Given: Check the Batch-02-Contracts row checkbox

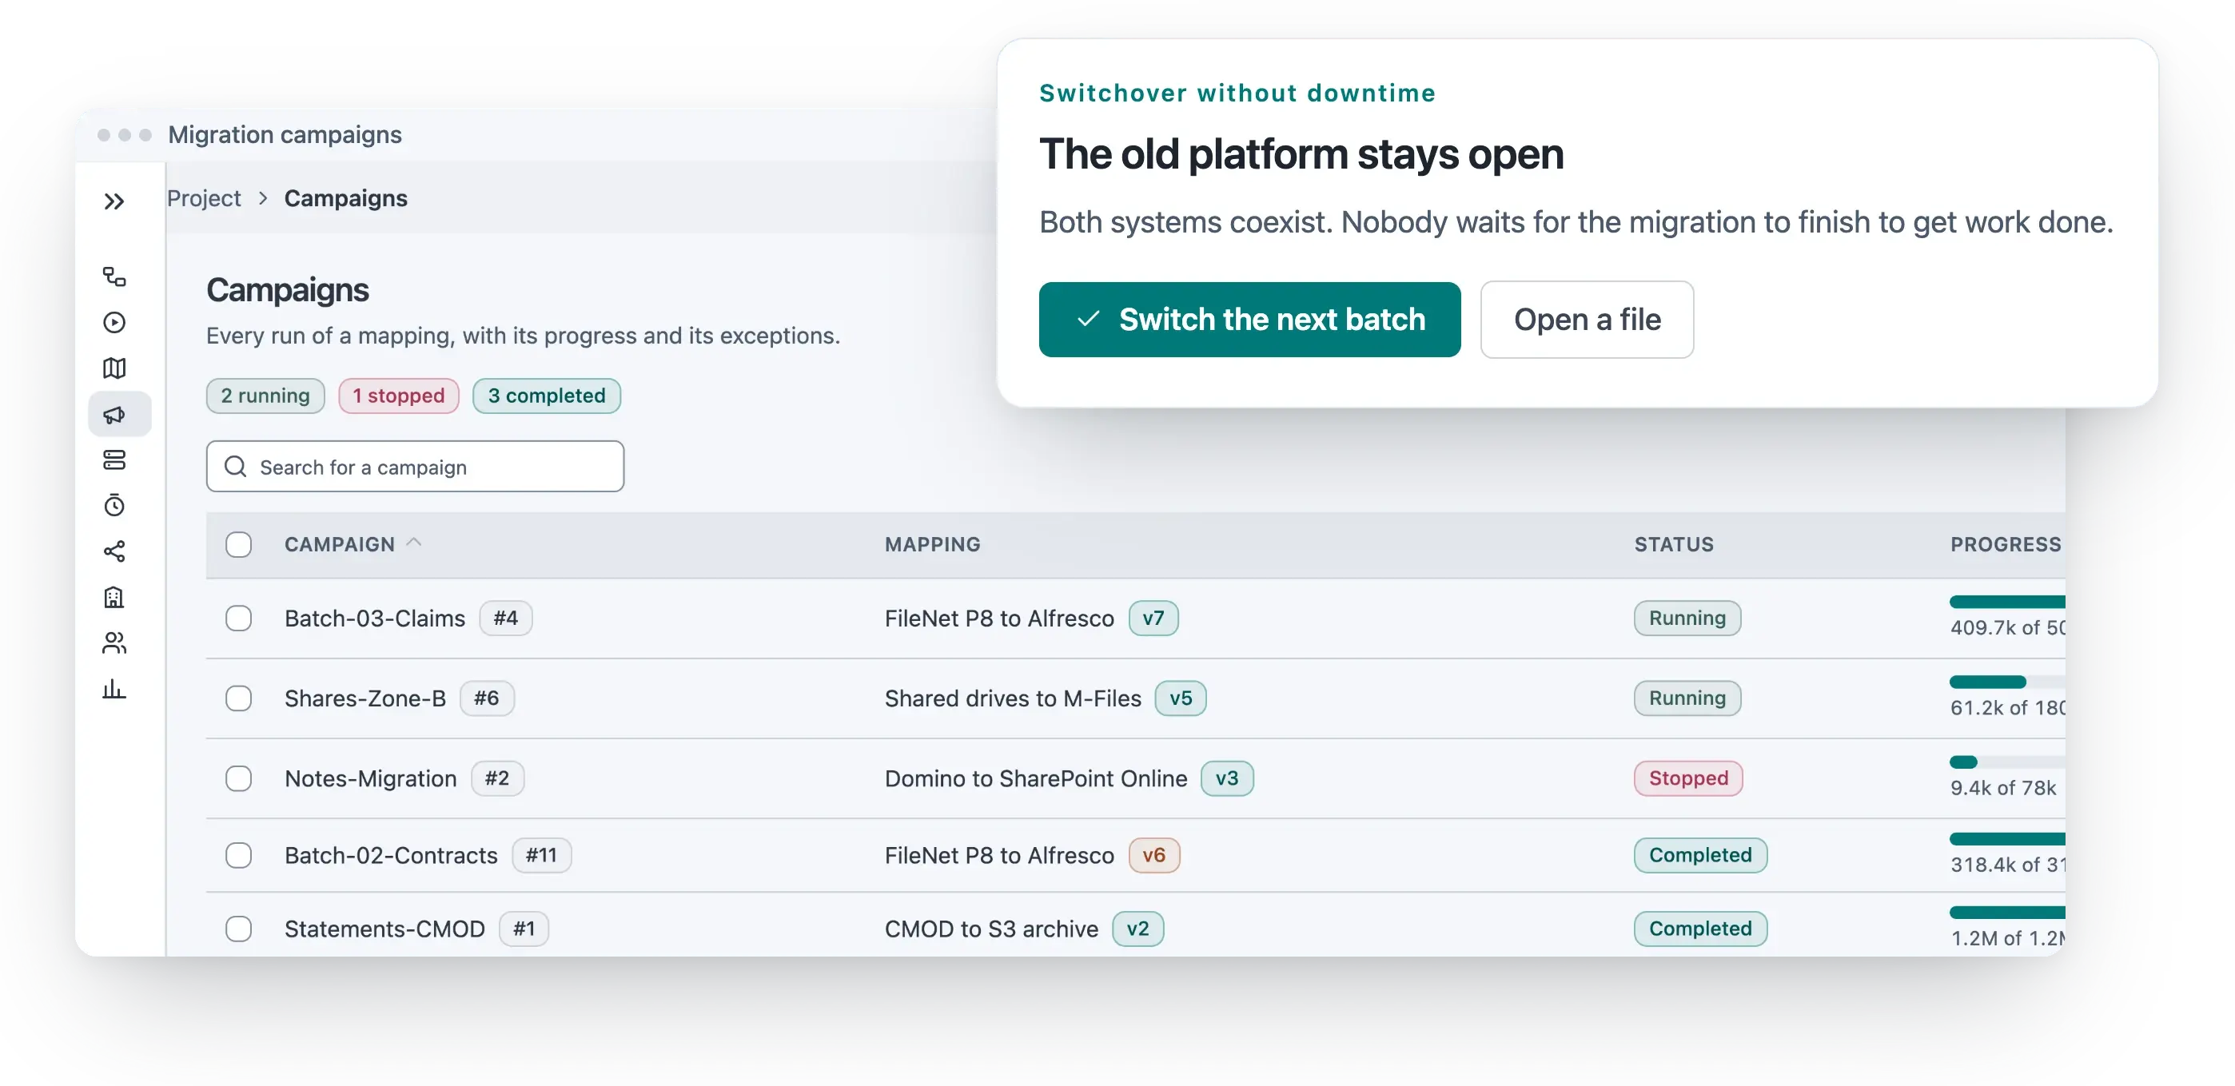Looking at the screenshot, I should [238, 855].
